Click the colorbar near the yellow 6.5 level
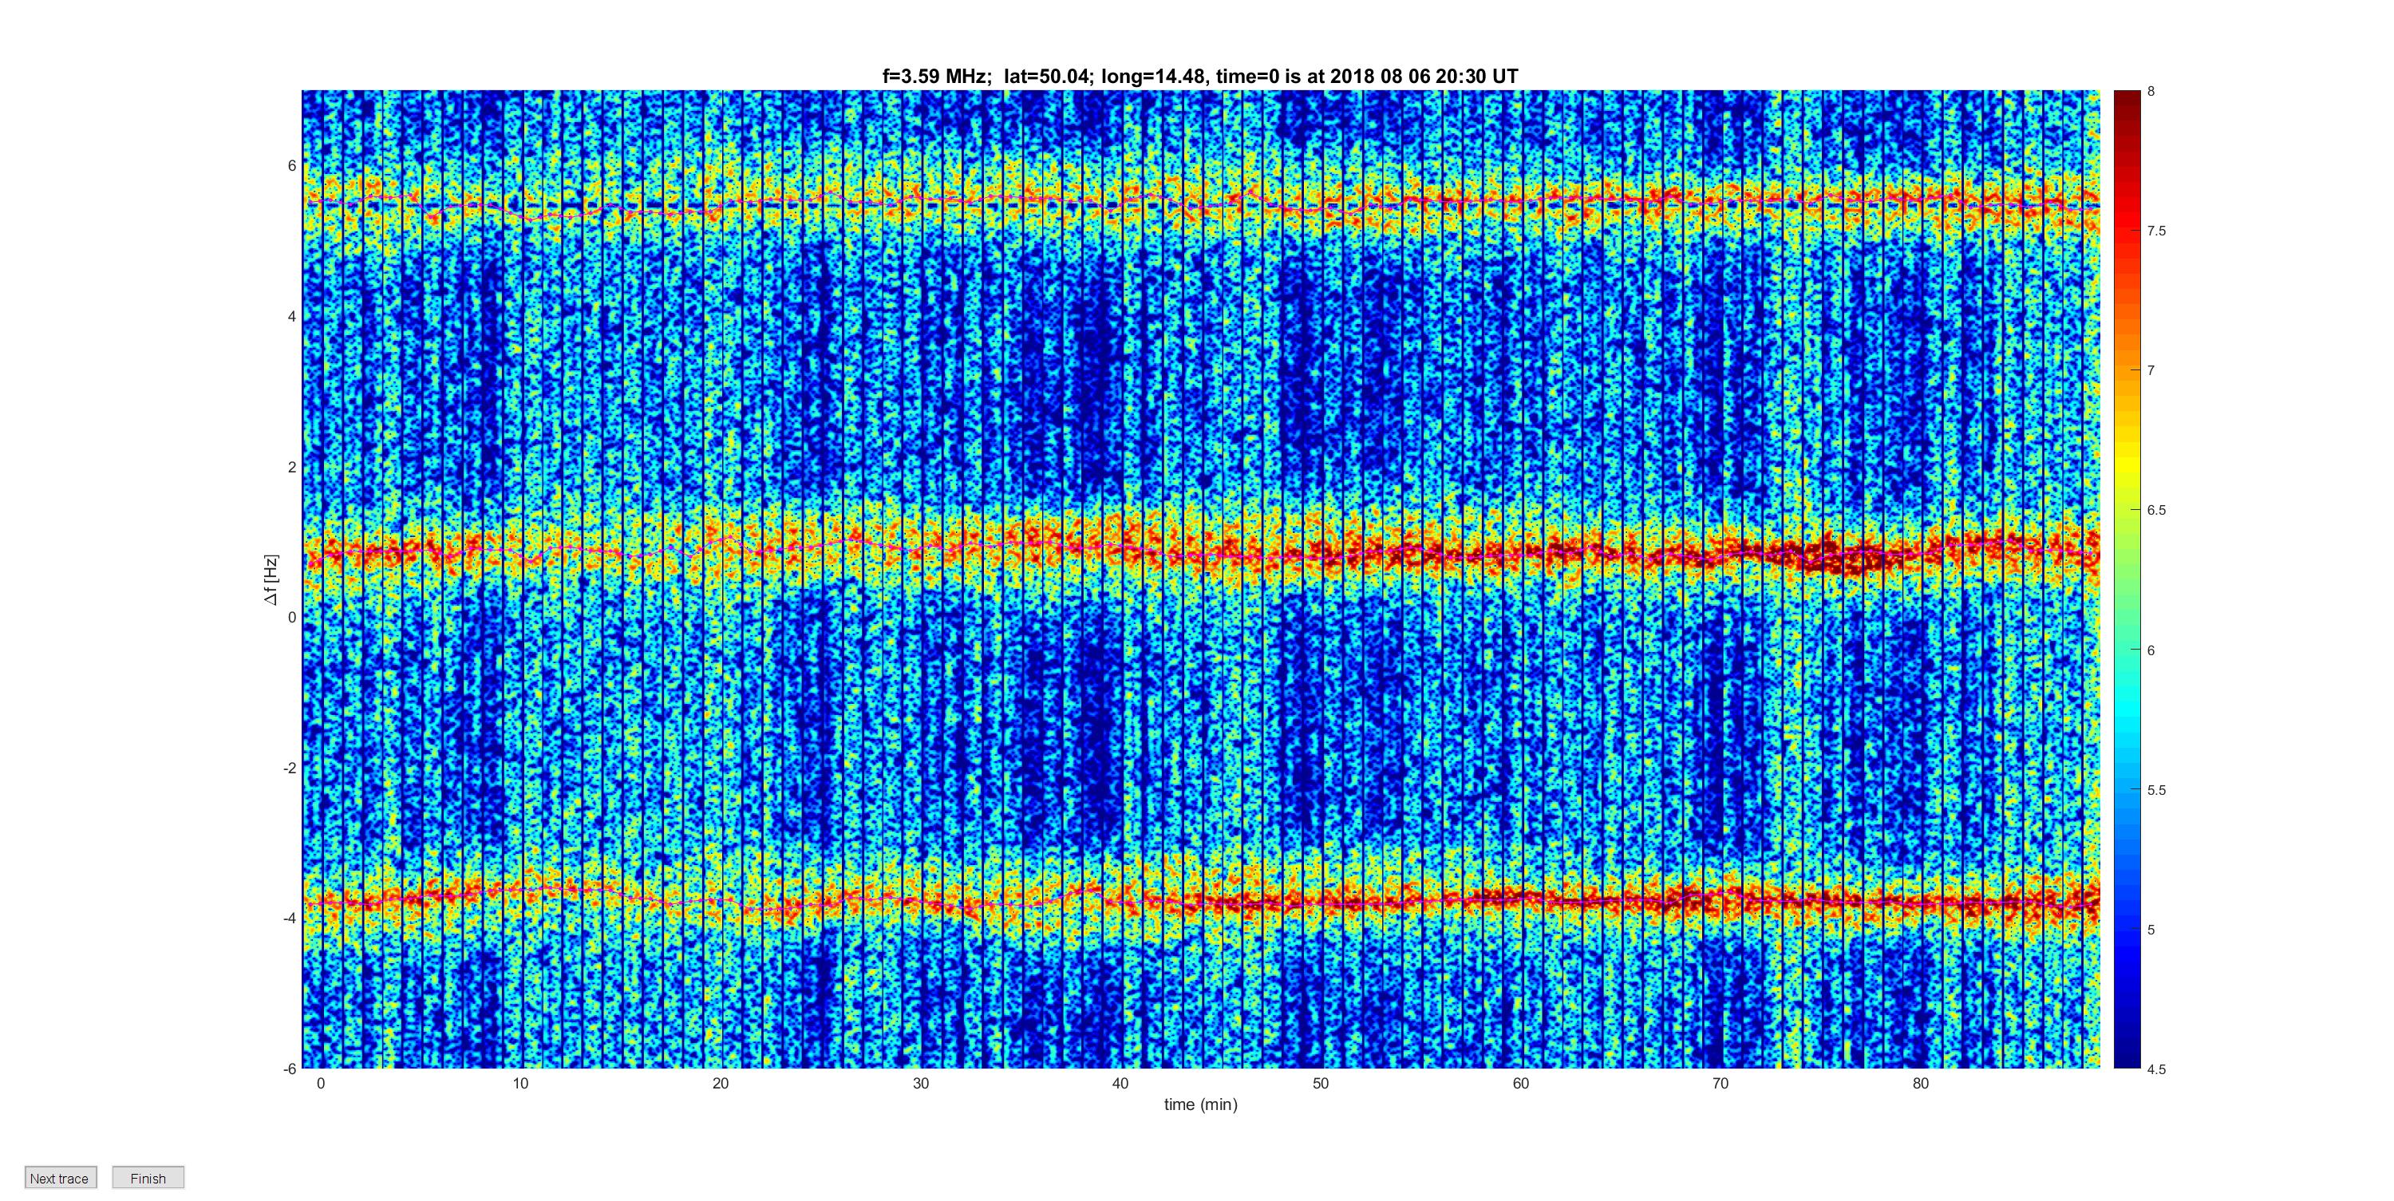This screenshot has width=2394, height=1201. pyautogui.click(x=2127, y=511)
